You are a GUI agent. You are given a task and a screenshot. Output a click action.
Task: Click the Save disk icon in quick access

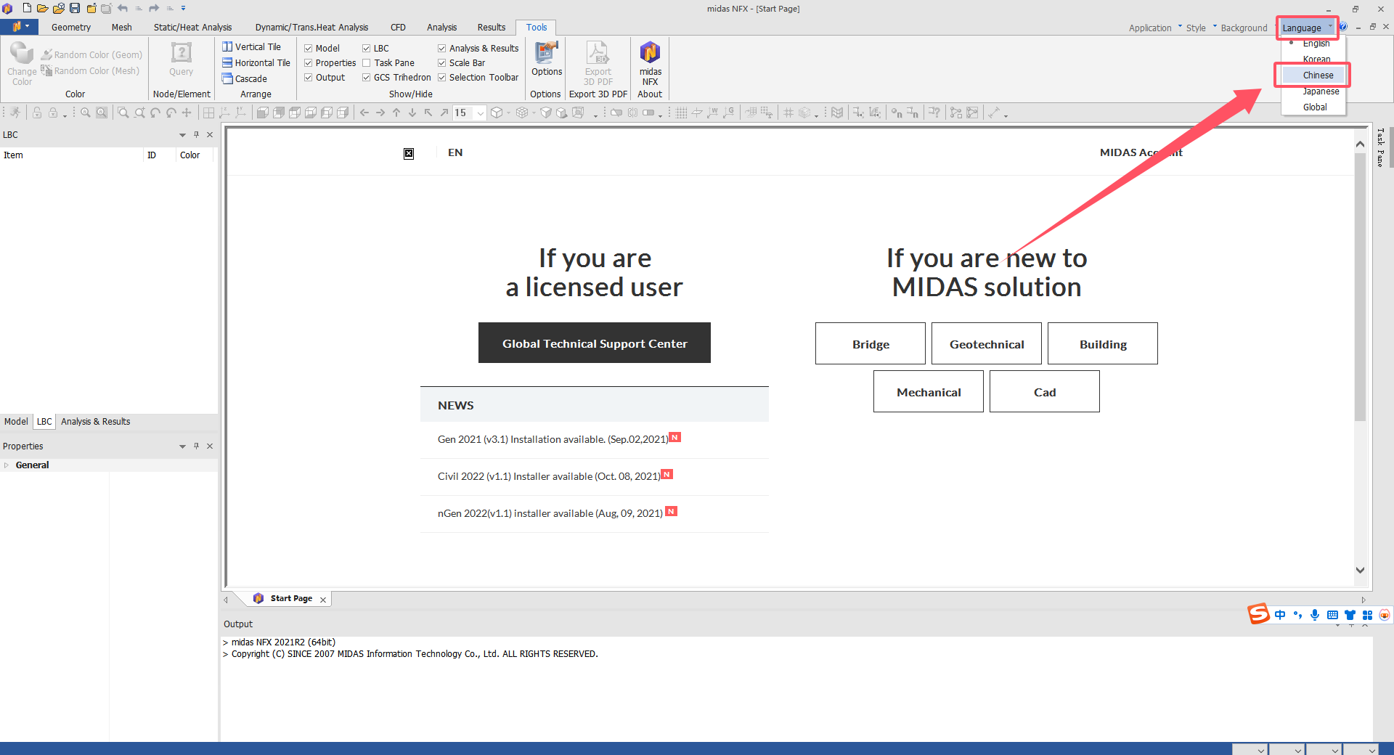tap(75, 8)
